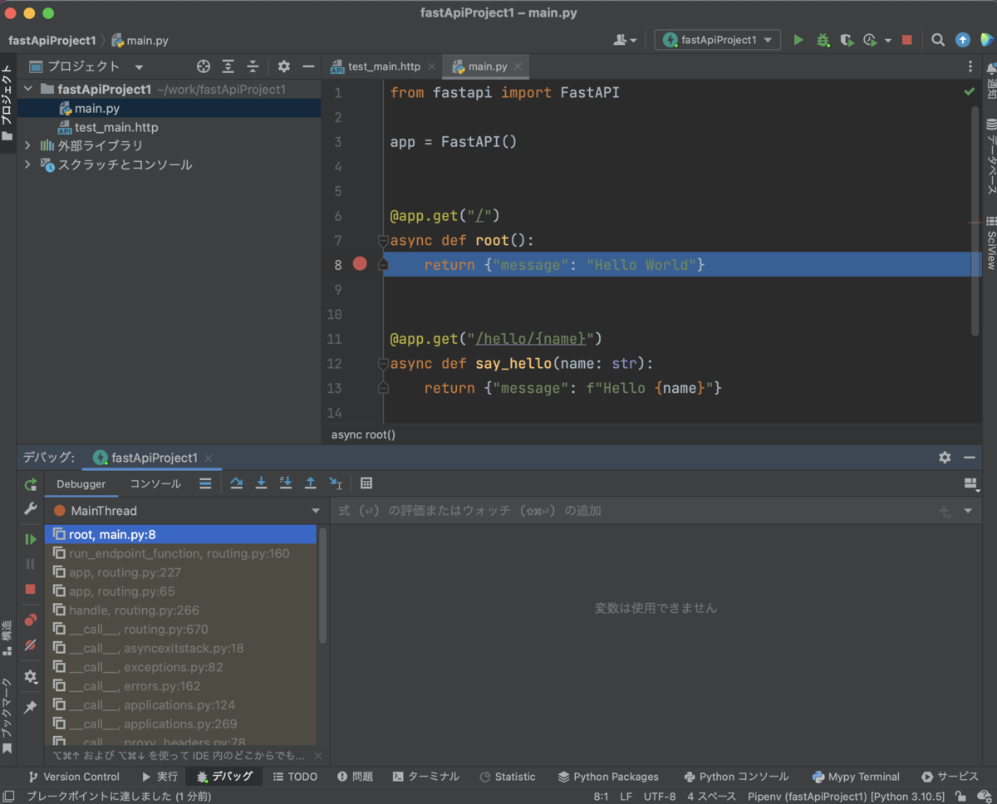The height and width of the screenshot is (804, 997).
Task: Show execution point with the lines icon
Action: pos(205,483)
